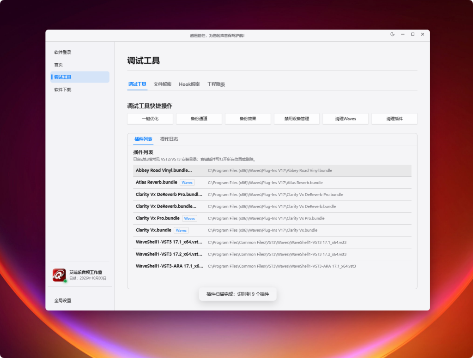
Task: Click the 一键优化 button
Action: click(x=150, y=119)
